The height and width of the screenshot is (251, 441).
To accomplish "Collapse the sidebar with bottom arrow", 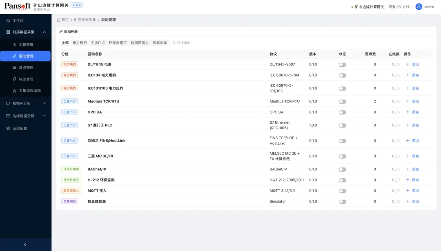I will pos(25,244).
